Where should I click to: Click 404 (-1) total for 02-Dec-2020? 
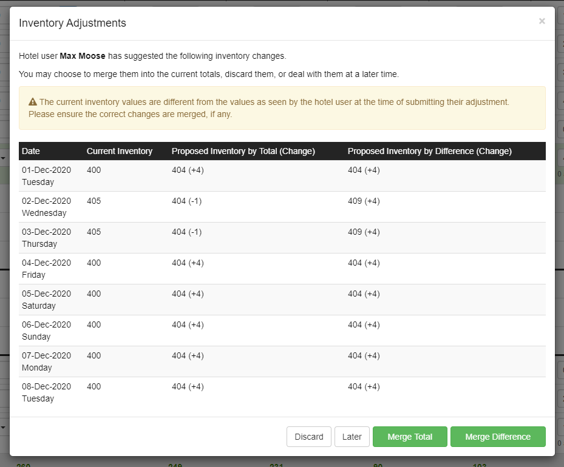[187, 201]
